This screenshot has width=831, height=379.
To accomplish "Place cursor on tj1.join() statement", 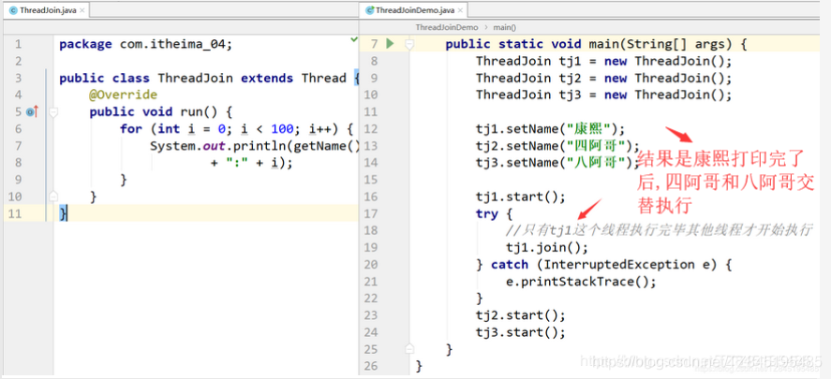I will [546, 247].
